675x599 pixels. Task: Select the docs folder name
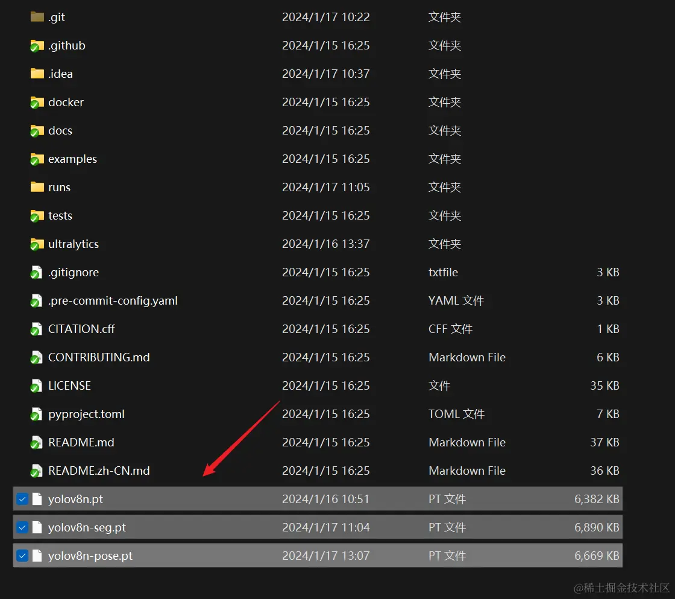pos(60,130)
